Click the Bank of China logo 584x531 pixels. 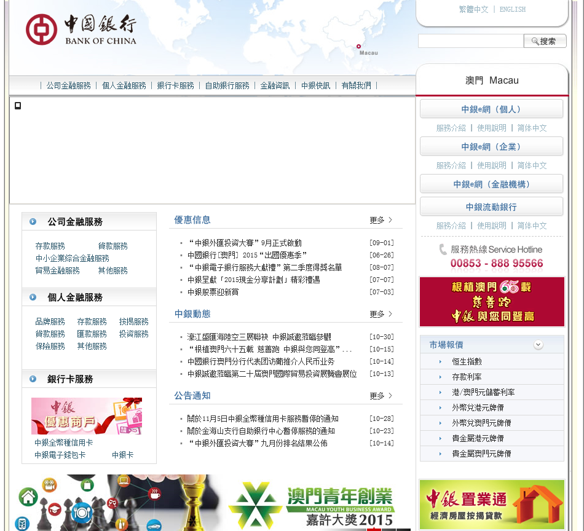coord(81,29)
